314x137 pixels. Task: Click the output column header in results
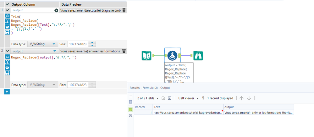coord(259,107)
